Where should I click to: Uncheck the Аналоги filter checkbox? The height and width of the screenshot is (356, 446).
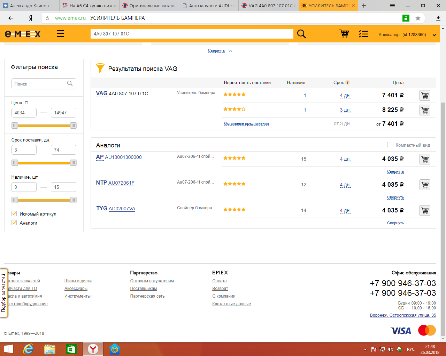[x=14, y=223]
